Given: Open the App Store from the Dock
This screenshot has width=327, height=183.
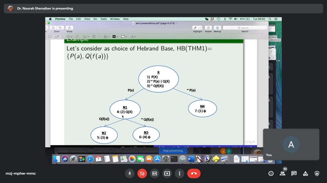Looking at the screenshot, I should coord(157,159).
